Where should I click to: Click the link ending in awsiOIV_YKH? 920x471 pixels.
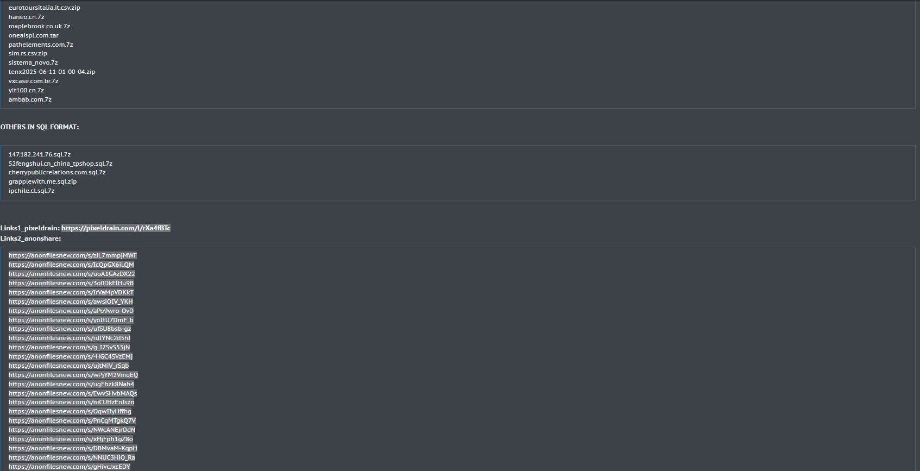coord(71,302)
